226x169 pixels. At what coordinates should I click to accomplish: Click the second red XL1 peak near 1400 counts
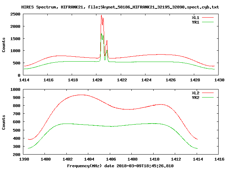tap(107, 41)
